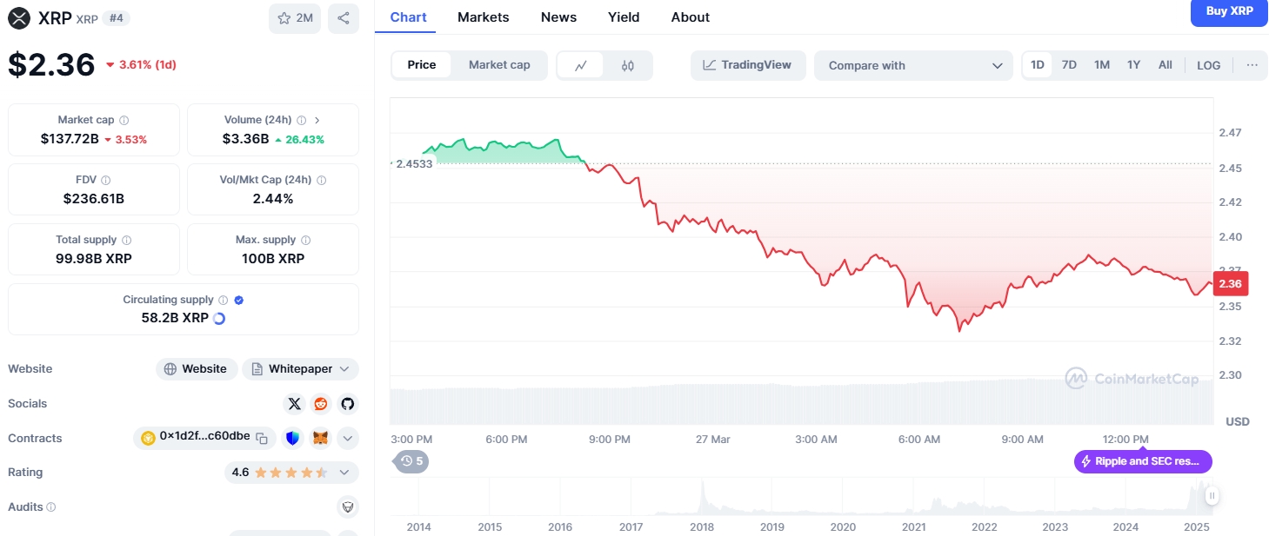Open the X (Twitter) social link

click(295, 404)
